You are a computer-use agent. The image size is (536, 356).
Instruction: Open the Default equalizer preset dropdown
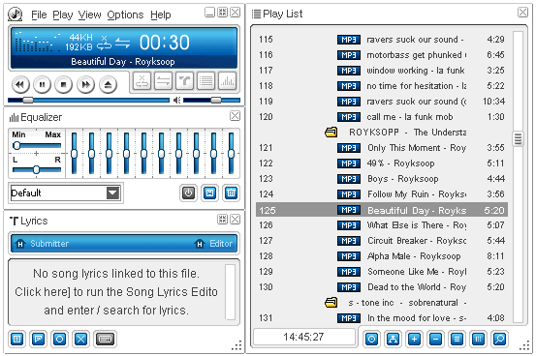click(x=112, y=193)
